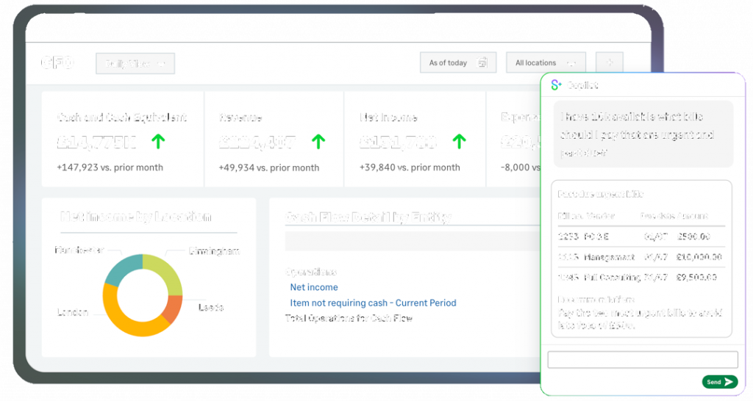Click the green arrow beside £14,775K
Viewport: 753px width, 401px height.
click(x=158, y=142)
